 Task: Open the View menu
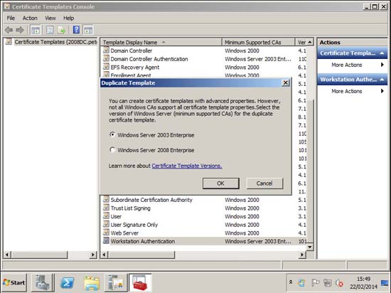click(x=50, y=18)
